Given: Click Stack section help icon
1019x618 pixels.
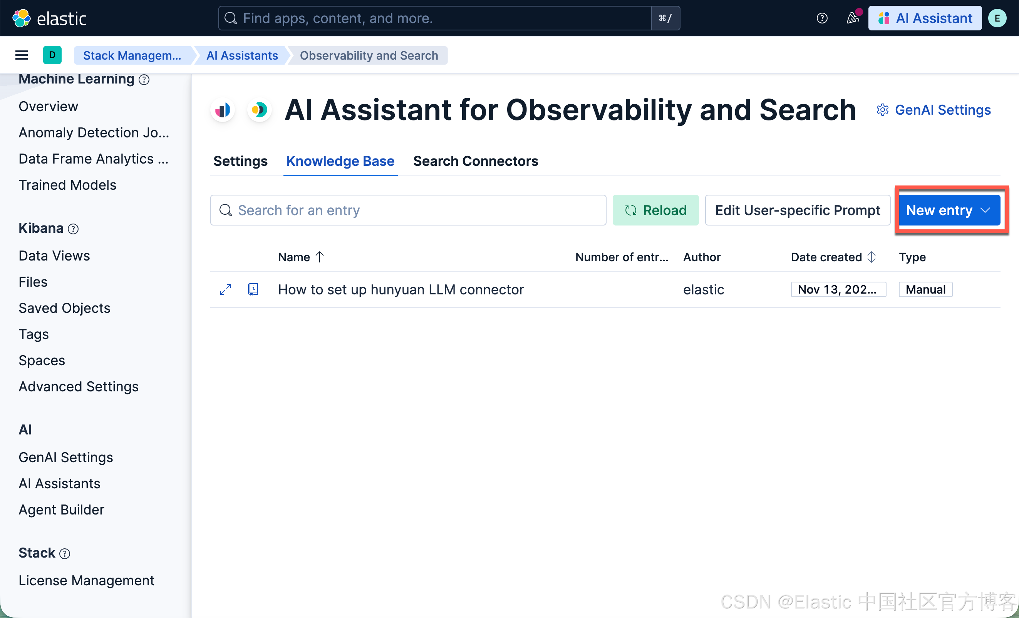Looking at the screenshot, I should (x=65, y=554).
